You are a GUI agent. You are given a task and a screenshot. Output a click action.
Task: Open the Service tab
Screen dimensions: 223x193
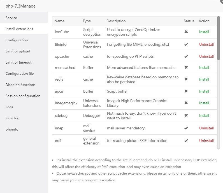pyautogui.click(x=11, y=18)
